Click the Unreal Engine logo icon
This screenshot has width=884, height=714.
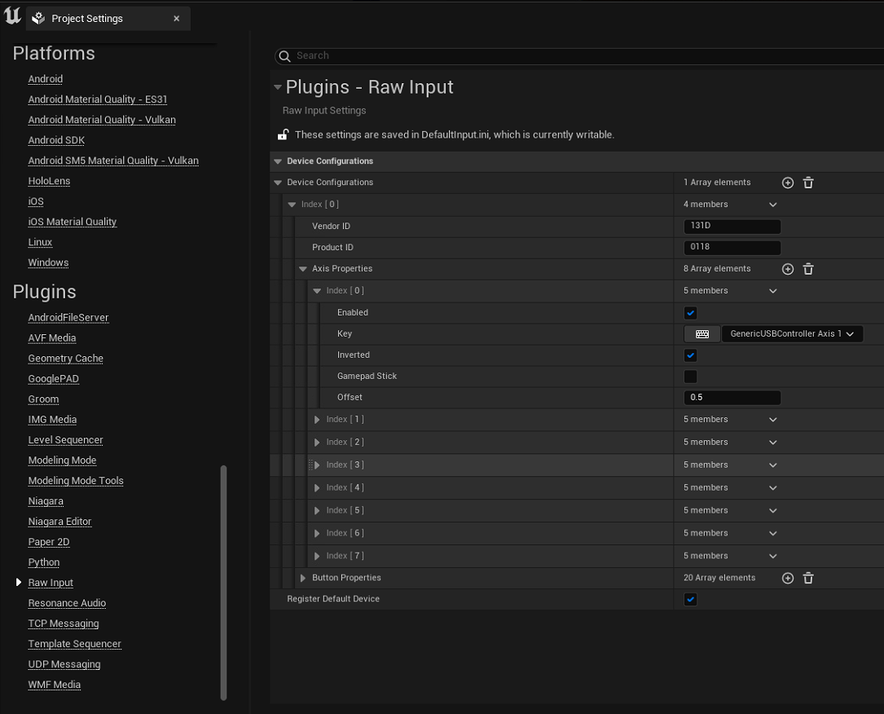pyautogui.click(x=12, y=17)
